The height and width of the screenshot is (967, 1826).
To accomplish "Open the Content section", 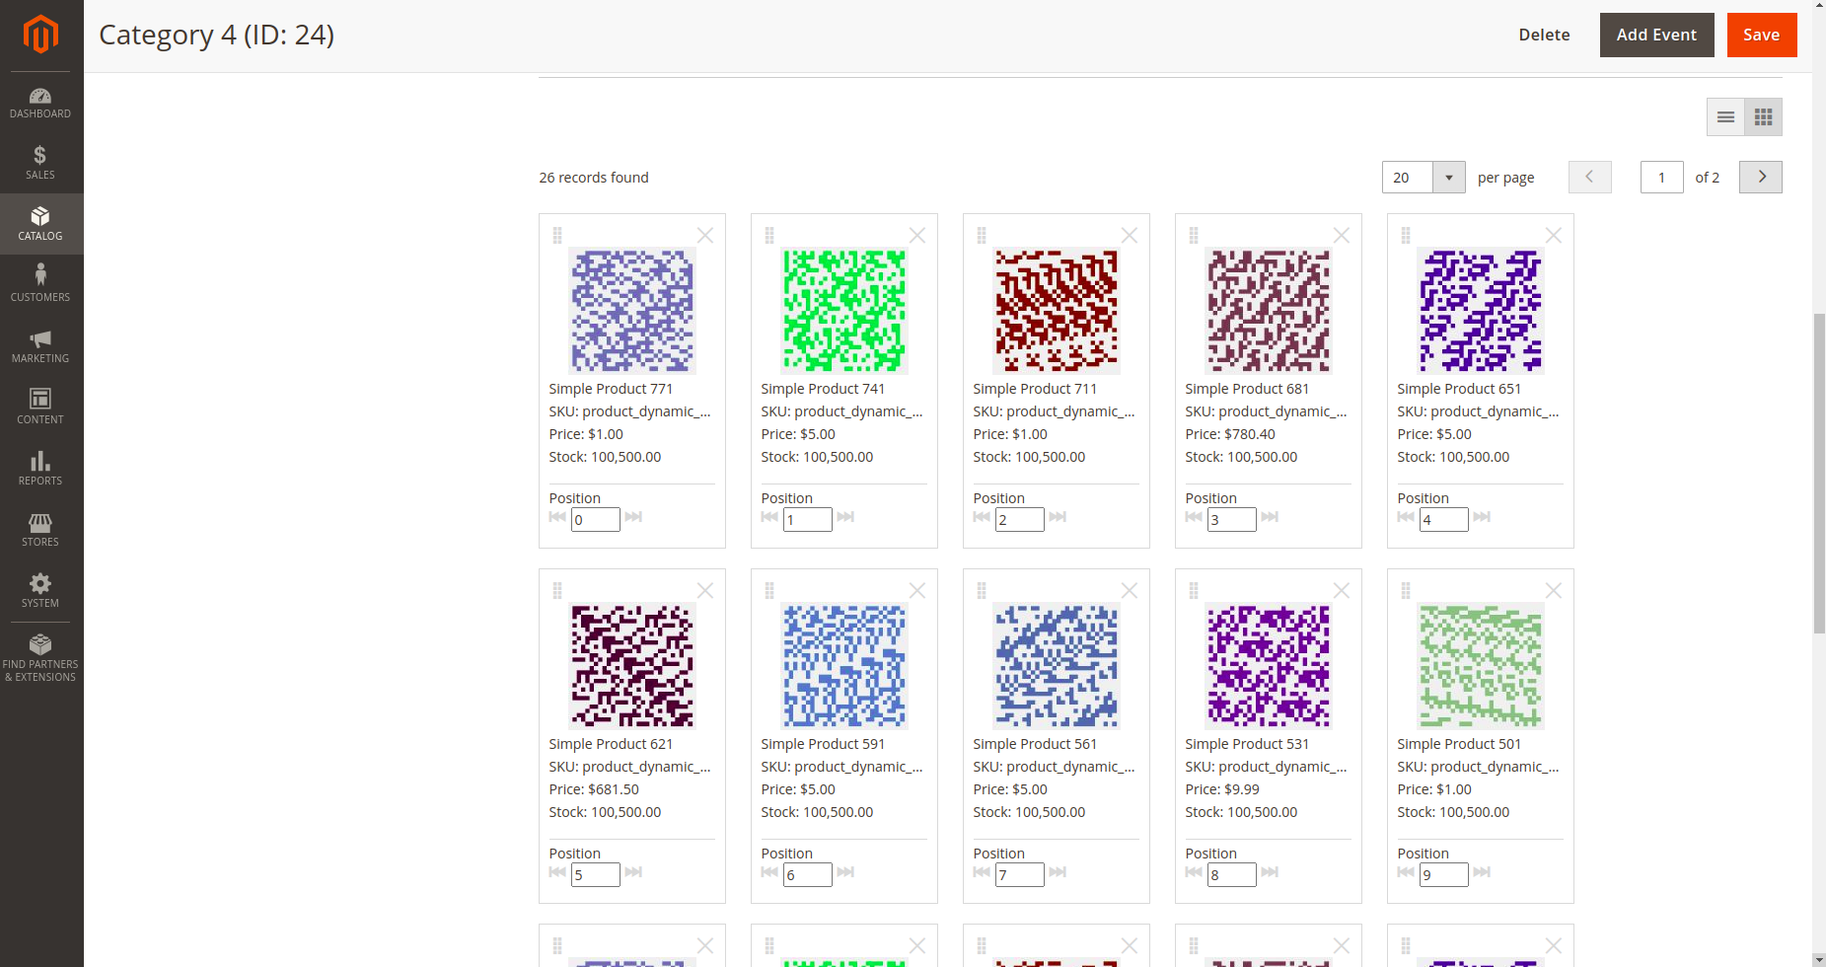I will point(40,406).
